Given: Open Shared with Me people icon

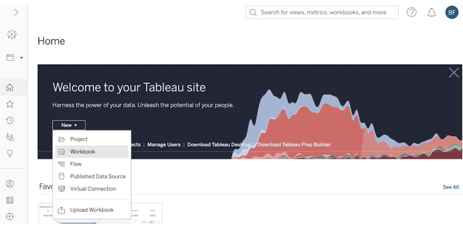Looking at the screenshot, I should [10, 137].
